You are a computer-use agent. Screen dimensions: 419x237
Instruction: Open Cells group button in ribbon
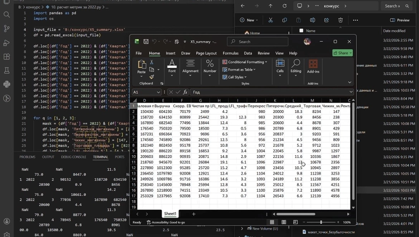pos(280,68)
